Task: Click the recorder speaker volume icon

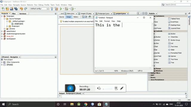Action: [x=99, y=88]
